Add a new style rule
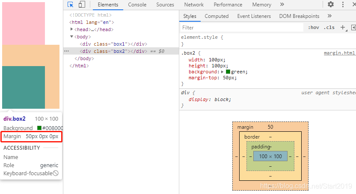 343,27
